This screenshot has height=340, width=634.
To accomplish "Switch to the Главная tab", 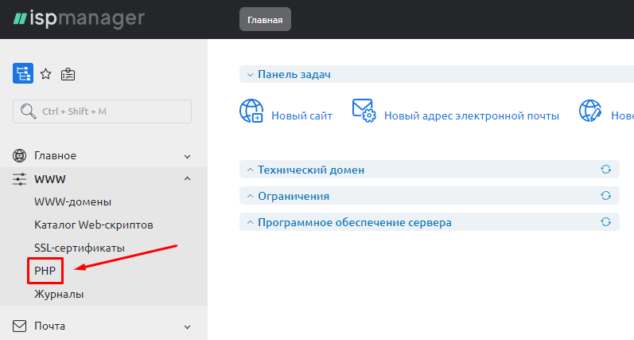I will pos(265,20).
